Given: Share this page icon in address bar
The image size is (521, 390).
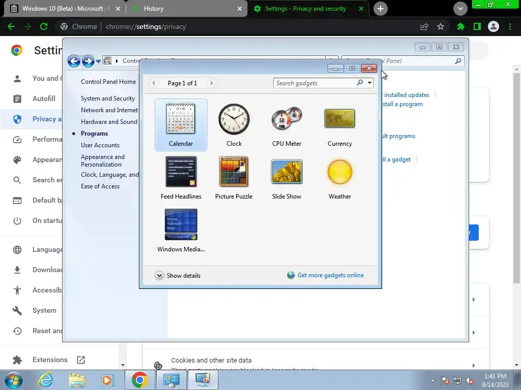Looking at the screenshot, I should [x=424, y=26].
